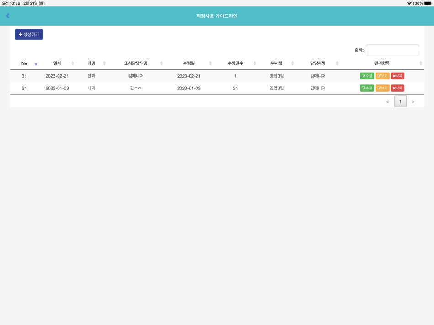The image size is (434, 325).
Task: Click 일자 cell 2023-02-21 in row 31
Action: point(57,76)
